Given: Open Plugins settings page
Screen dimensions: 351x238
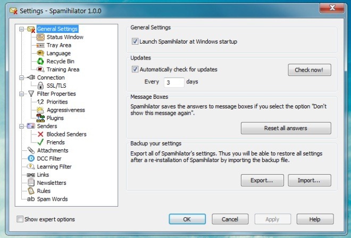Looking at the screenshot, I should 55,118.
